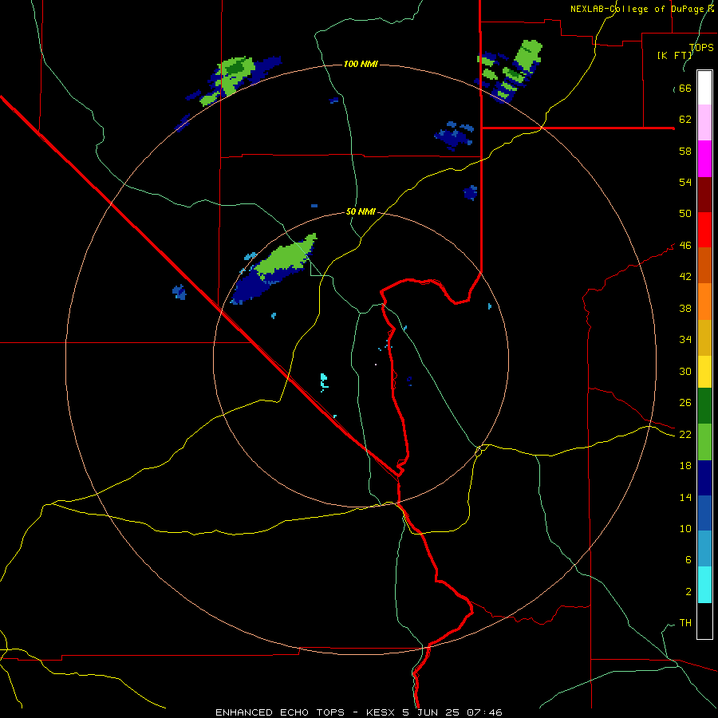This screenshot has width=718, height=718.
Task: Click the light green legend swatch
Action: pyautogui.click(x=704, y=442)
